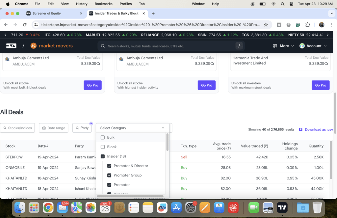Click category list vertical scrollbar
The image size is (337, 218).
(x=167, y=142)
